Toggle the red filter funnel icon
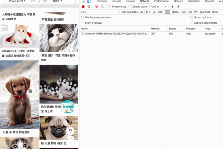The width and height of the screenshot is (223, 149). click(x=96, y=7)
